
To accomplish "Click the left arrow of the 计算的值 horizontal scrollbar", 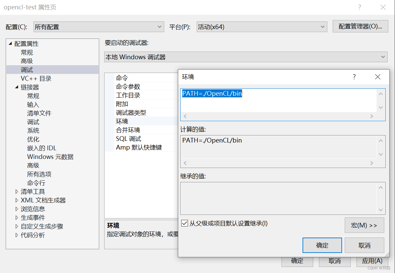I will coord(185,163).
